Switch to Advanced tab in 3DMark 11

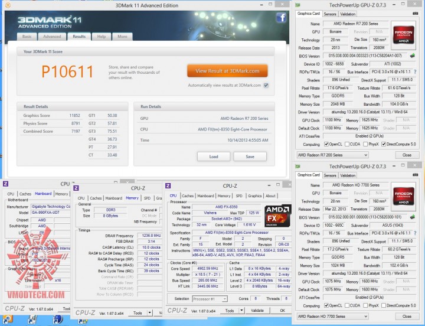[x=52, y=37]
